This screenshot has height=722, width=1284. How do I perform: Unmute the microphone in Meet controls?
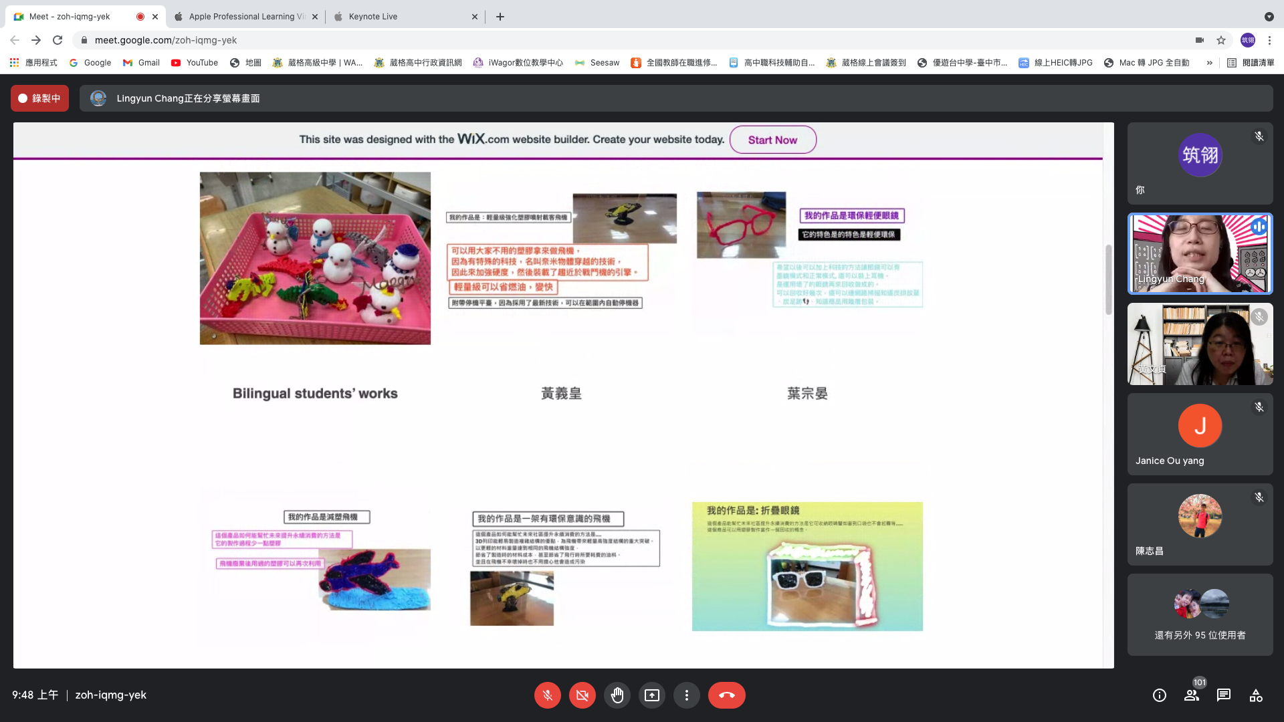[547, 695]
